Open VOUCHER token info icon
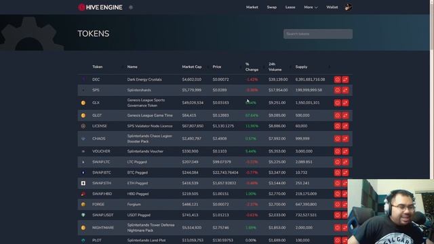 click(x=338, y=152)
